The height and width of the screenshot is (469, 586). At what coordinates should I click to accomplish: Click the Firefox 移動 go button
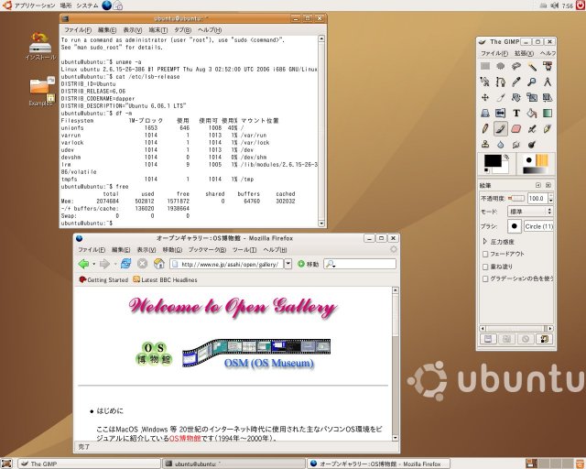tap(308, 264)
